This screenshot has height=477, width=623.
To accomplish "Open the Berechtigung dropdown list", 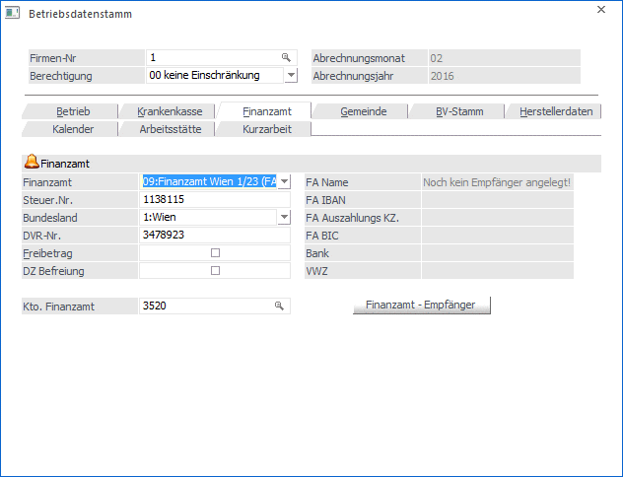I will (x=291, y=75).
